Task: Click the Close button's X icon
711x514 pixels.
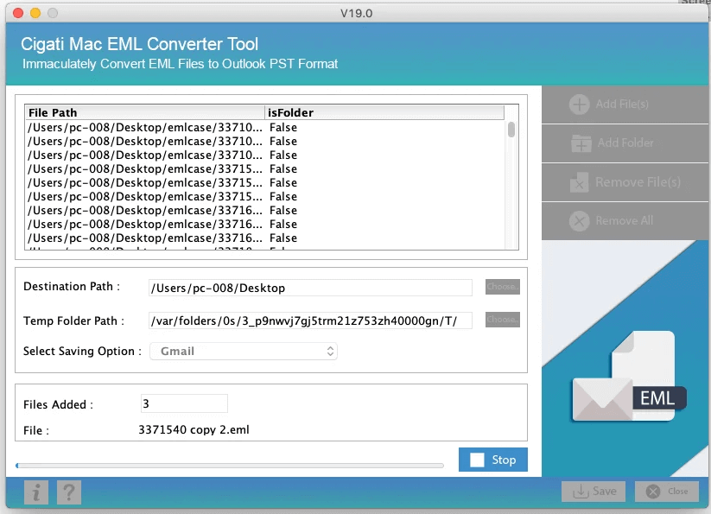Action: tap(653, 492)
